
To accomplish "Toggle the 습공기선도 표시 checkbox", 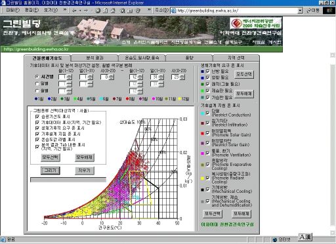I will [37, 117].
